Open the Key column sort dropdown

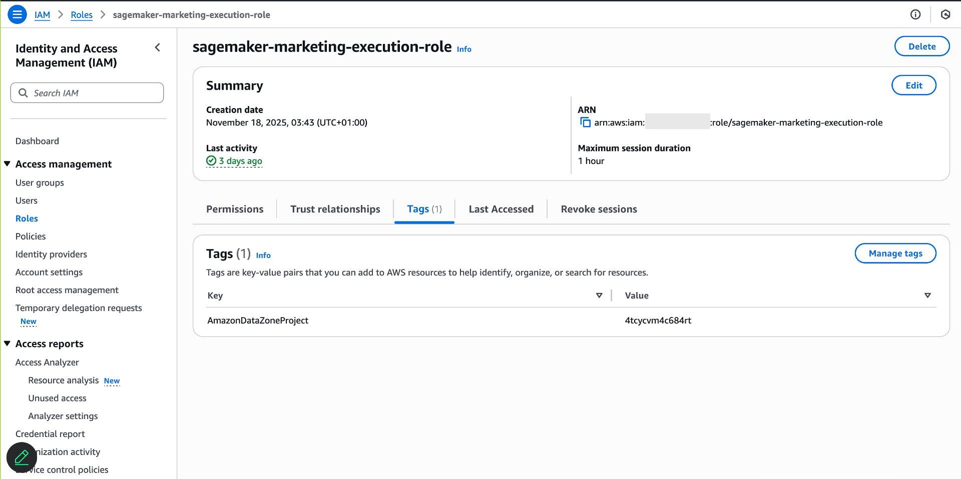pos(599,295)
